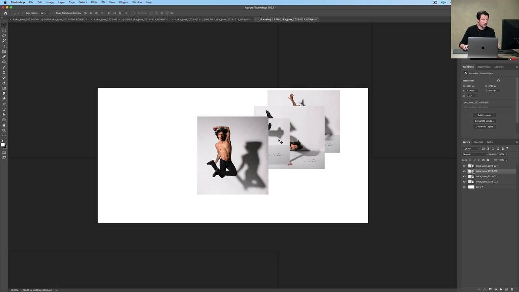Image resolution: width=519 pixels, height=292 pixels.
Task: Select the Horizontal Type tool
Action: pos(4,109)
